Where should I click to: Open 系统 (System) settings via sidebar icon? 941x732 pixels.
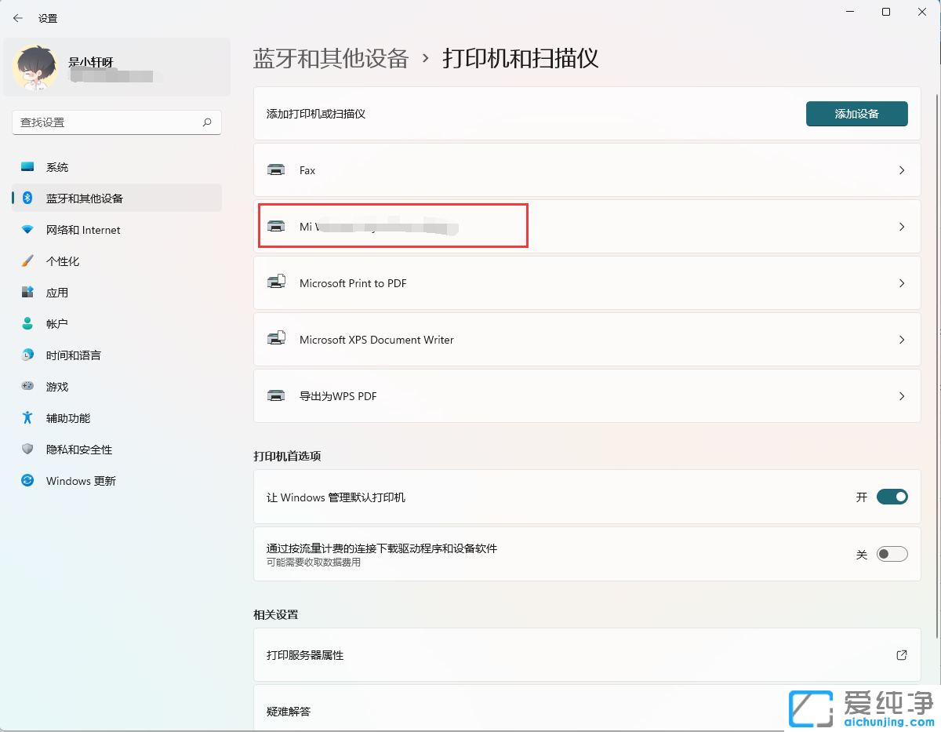(26, 166)
